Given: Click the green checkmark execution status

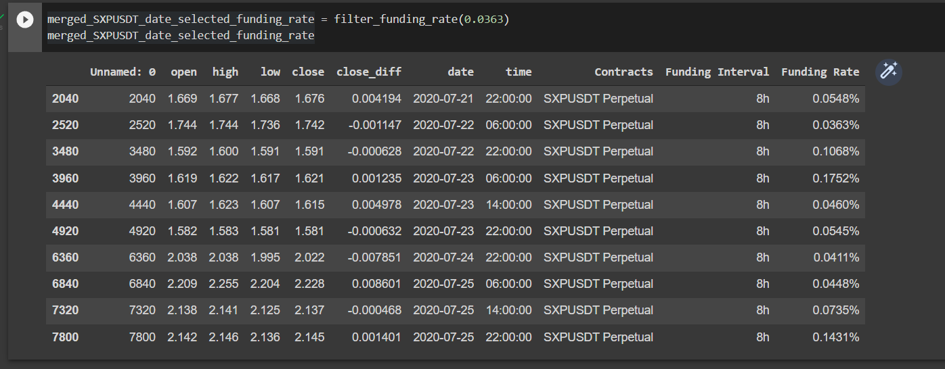Looking at the screenshot, I should [1, 15].
